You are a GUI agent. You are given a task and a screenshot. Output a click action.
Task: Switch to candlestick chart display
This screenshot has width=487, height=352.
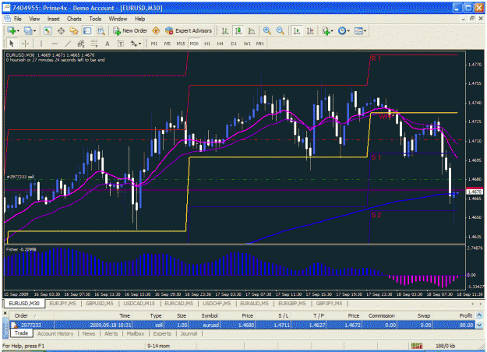tap(238, 30)
